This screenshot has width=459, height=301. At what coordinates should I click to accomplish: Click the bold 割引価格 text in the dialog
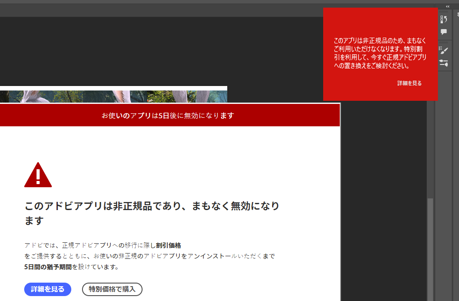click(169, 245)
